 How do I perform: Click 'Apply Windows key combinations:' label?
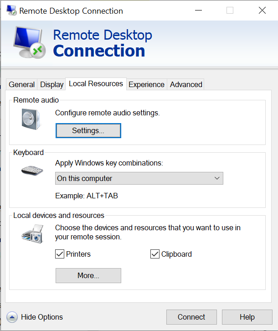click(x=109, y=163)
